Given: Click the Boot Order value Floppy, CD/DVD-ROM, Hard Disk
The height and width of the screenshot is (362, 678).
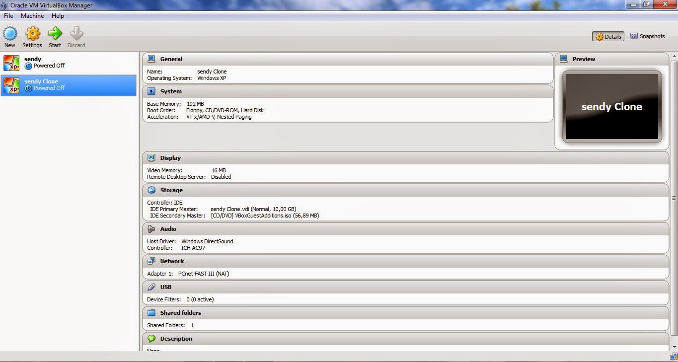Looking at the screenshot, I should (x=225, y=110).
